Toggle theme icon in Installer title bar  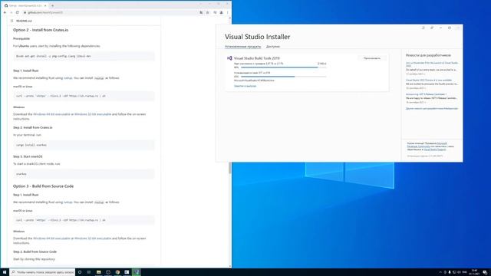(423, 28)
